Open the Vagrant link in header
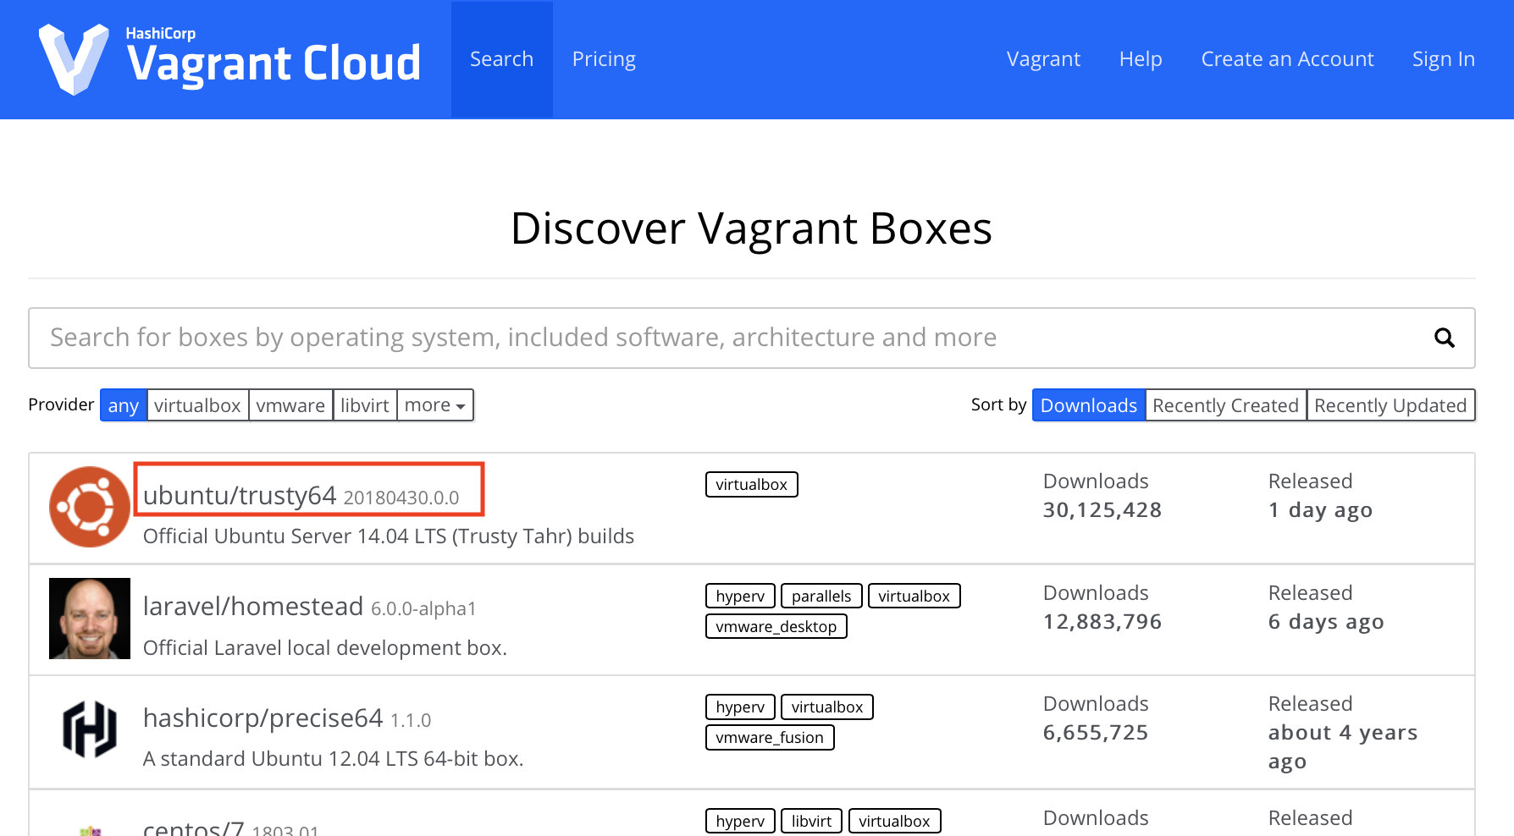The width and height of the screenshot is (1514, 836). (1043, 59)
